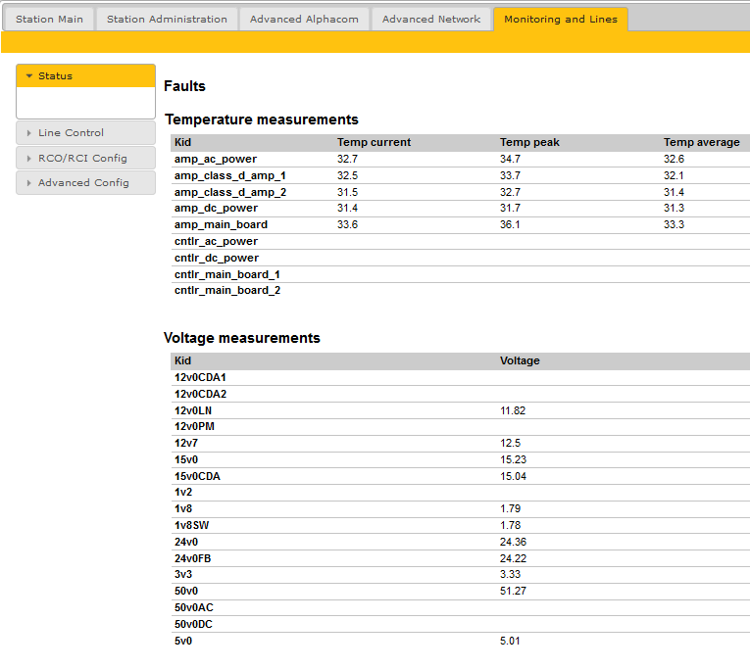Image resolution: width=750 pixels, height=669 pixels.
Task: Click the cntlr_dc_power row label
Action: (x=216, y=258)
